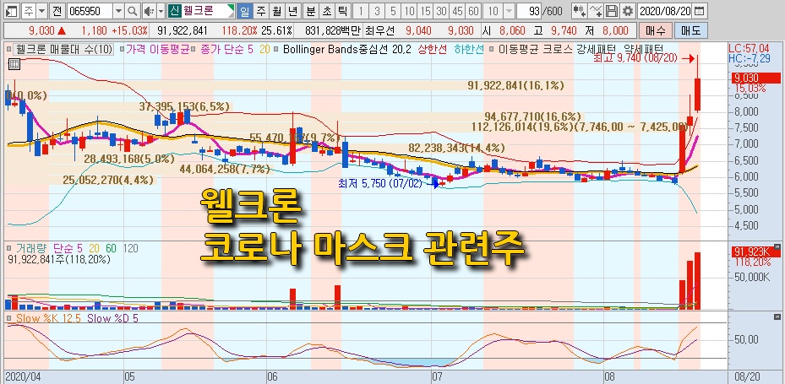
Task: Click the 07 month label on the time axis
Action: coord(438,376)
